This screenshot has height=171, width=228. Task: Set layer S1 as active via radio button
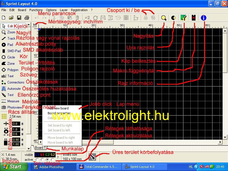click(42, 160)
